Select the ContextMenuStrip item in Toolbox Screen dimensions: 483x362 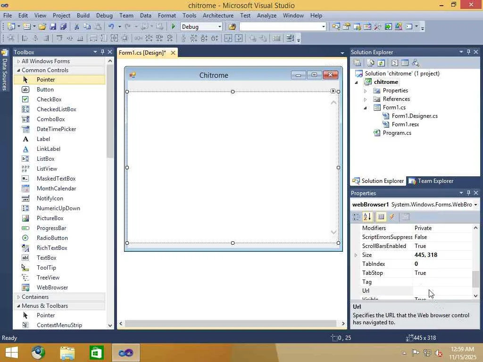pos(59,325)
